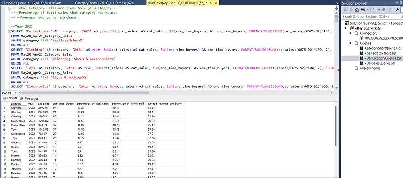Open Properties with the wrench icon

coord(398,10)
